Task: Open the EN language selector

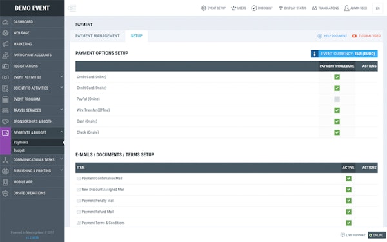Action: pos(377,8)
